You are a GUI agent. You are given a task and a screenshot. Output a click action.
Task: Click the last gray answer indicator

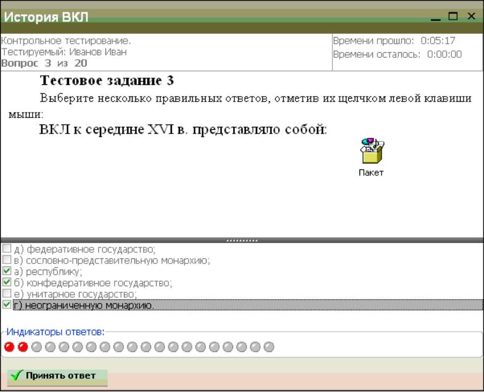(269, 347)
